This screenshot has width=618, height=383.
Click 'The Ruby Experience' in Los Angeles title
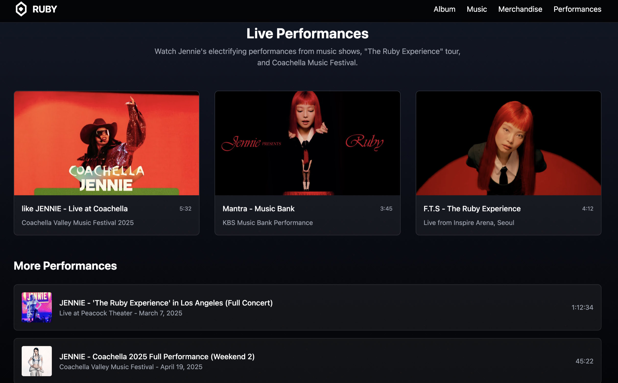pyautogui.click(x=166, y=303)
